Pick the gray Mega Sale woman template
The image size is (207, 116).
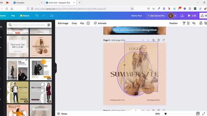41,92
